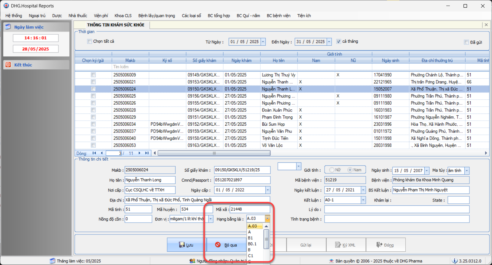Viewport: 492px width, 265px height.
Task: Click the horizontal scrollbar thumb under the table
Action: [214, 153]
